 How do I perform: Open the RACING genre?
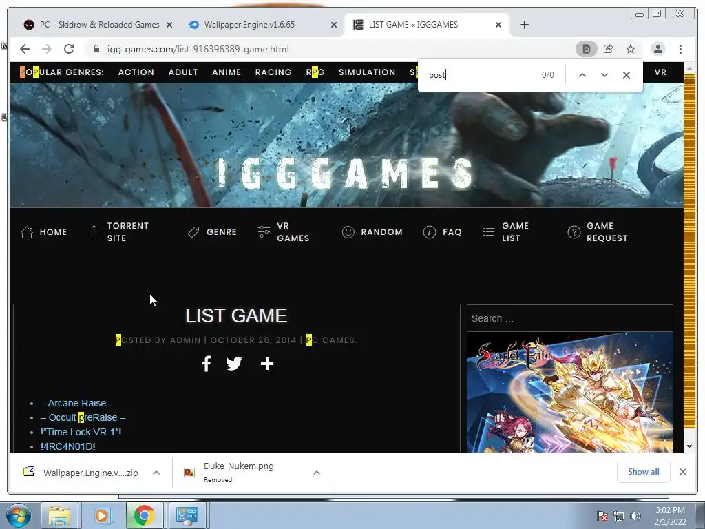click(273, 72)
